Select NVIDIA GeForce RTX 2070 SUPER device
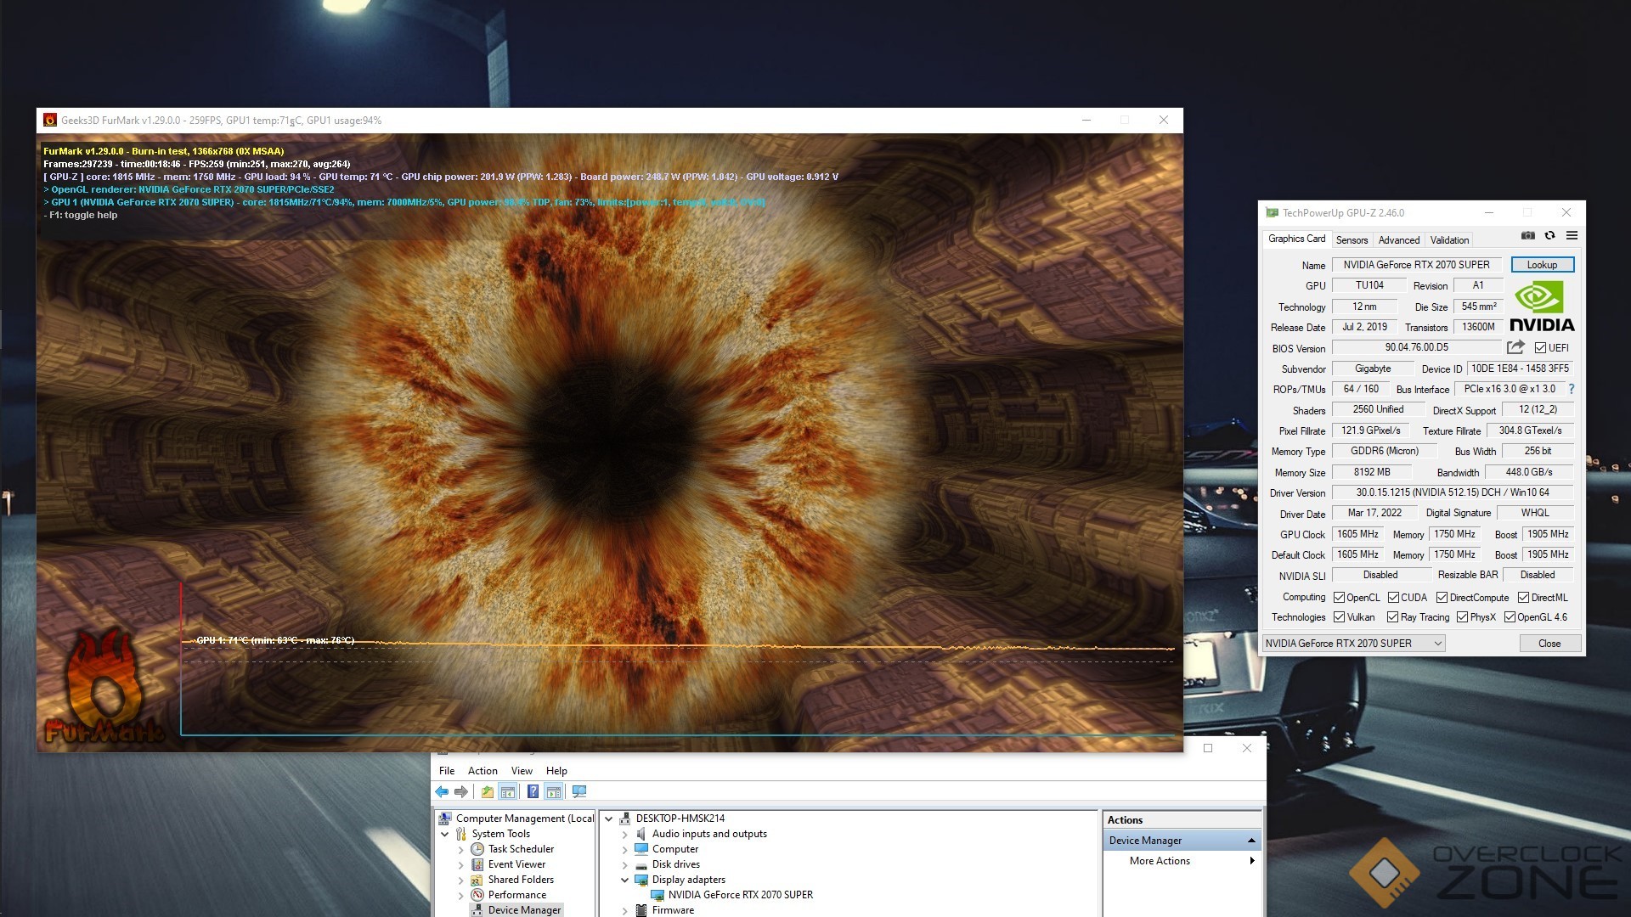Screen dimensions: 1631x917 coord(740,895)
